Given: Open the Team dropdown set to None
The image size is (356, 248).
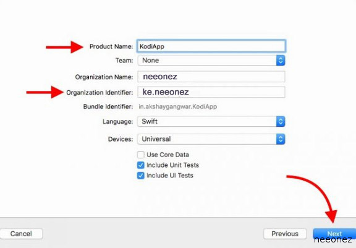Looking at the screenshot, I should [x=211, y=61].
